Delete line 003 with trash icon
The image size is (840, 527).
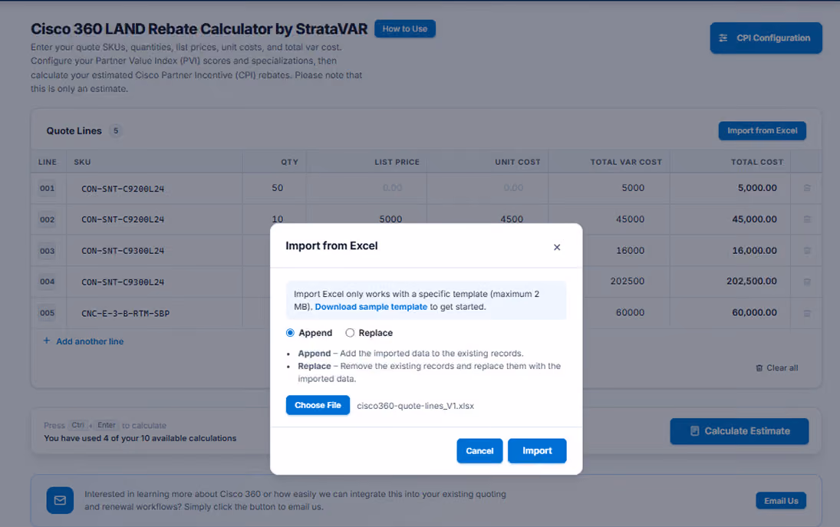click(807, 251)
